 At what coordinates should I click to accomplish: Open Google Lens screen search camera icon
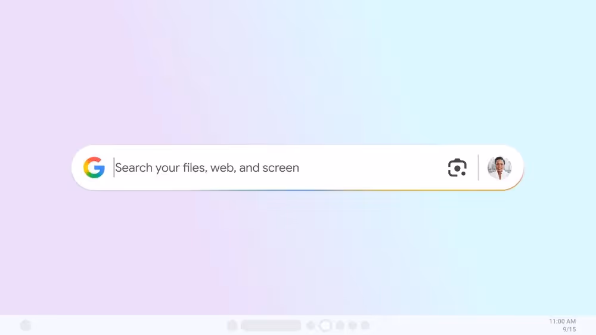pyautogui.click(x=457, y=167)
